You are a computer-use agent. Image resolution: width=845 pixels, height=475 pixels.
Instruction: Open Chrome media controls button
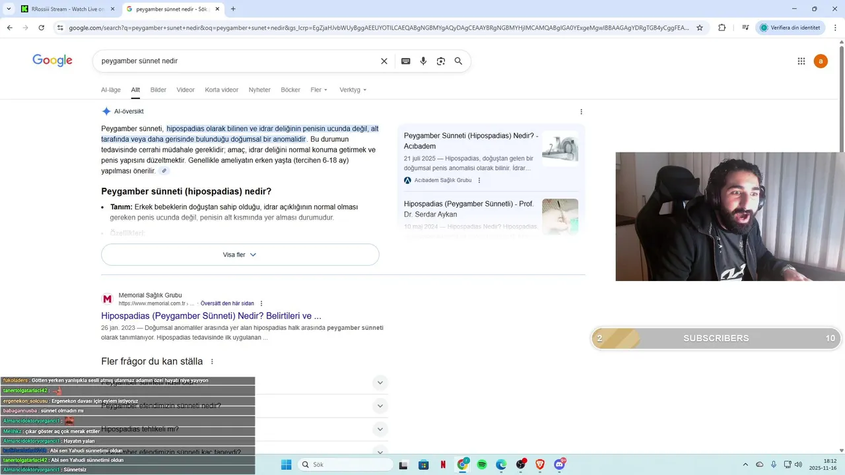[x=745, y=28]
